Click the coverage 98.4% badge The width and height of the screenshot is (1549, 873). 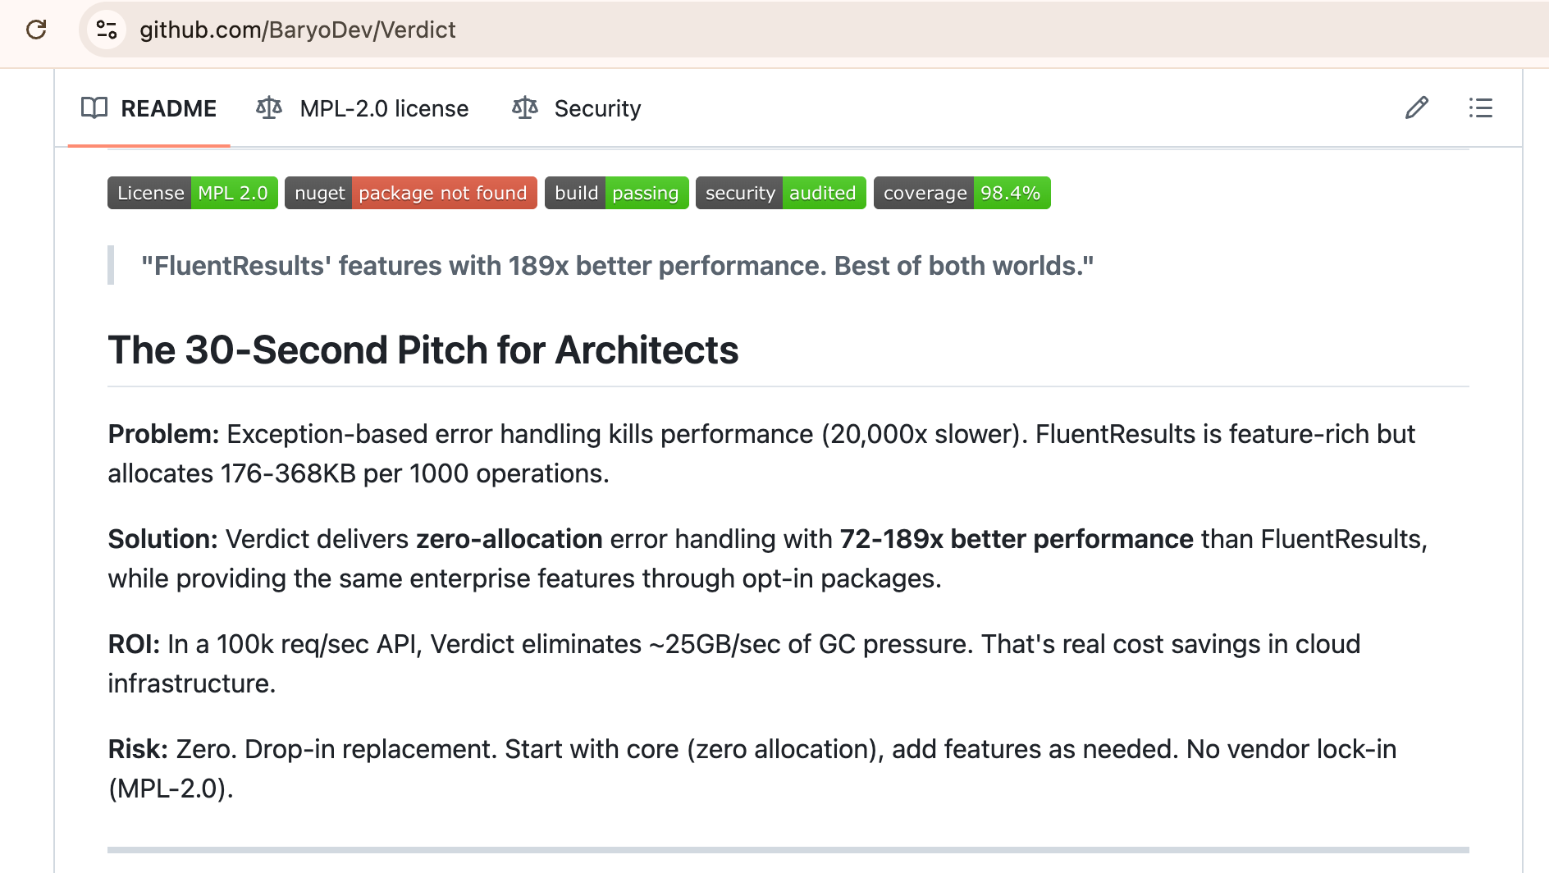click(962, 193)
